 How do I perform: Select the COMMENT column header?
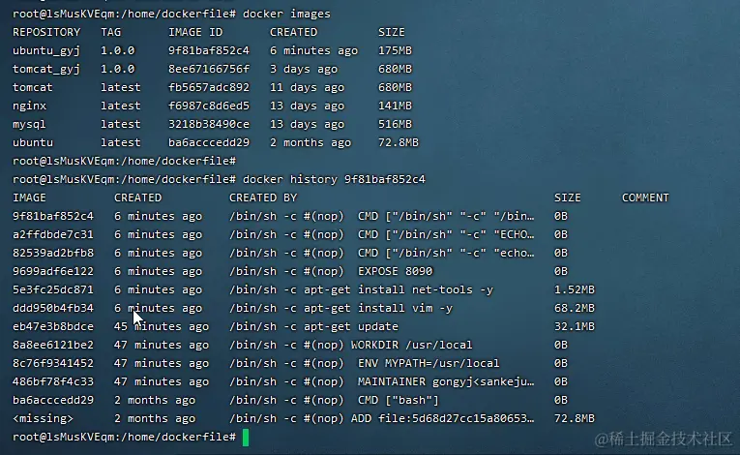(645, 197)
